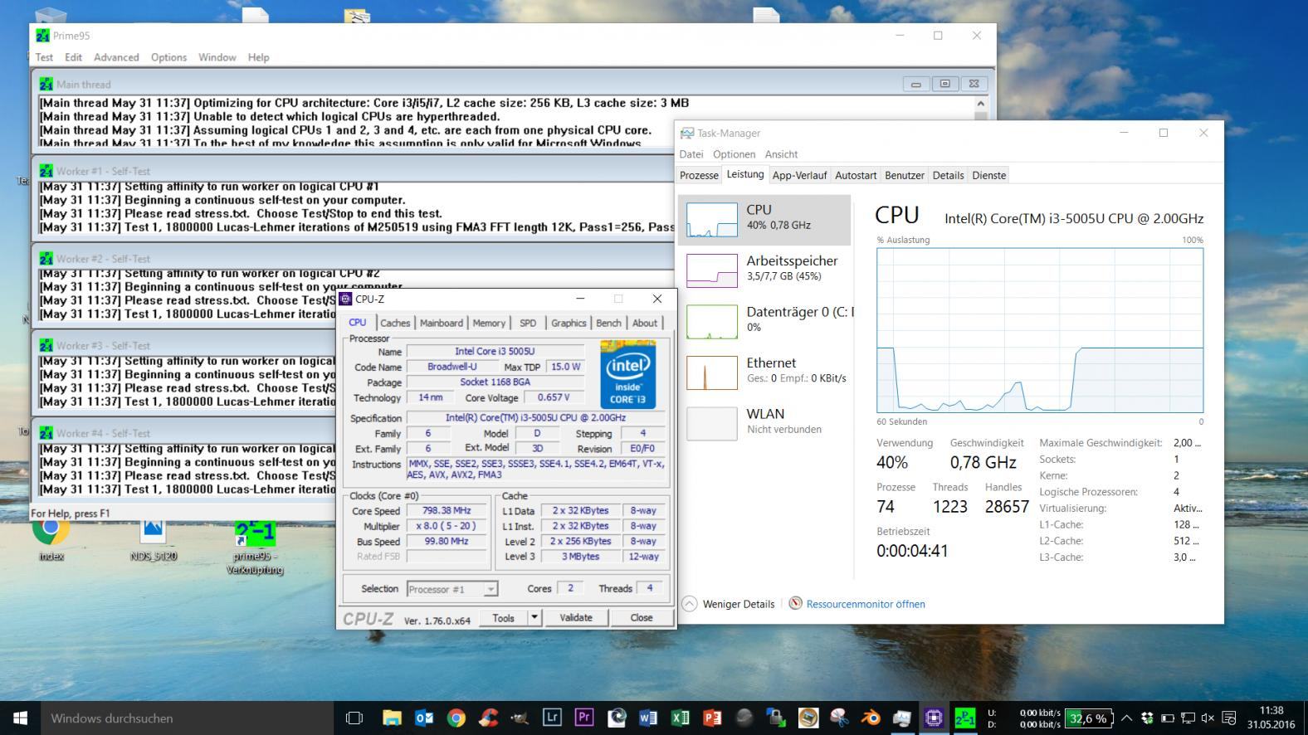Open Task-Manager Datei menu
The image size is (1308, 735).
pos(691,154)
